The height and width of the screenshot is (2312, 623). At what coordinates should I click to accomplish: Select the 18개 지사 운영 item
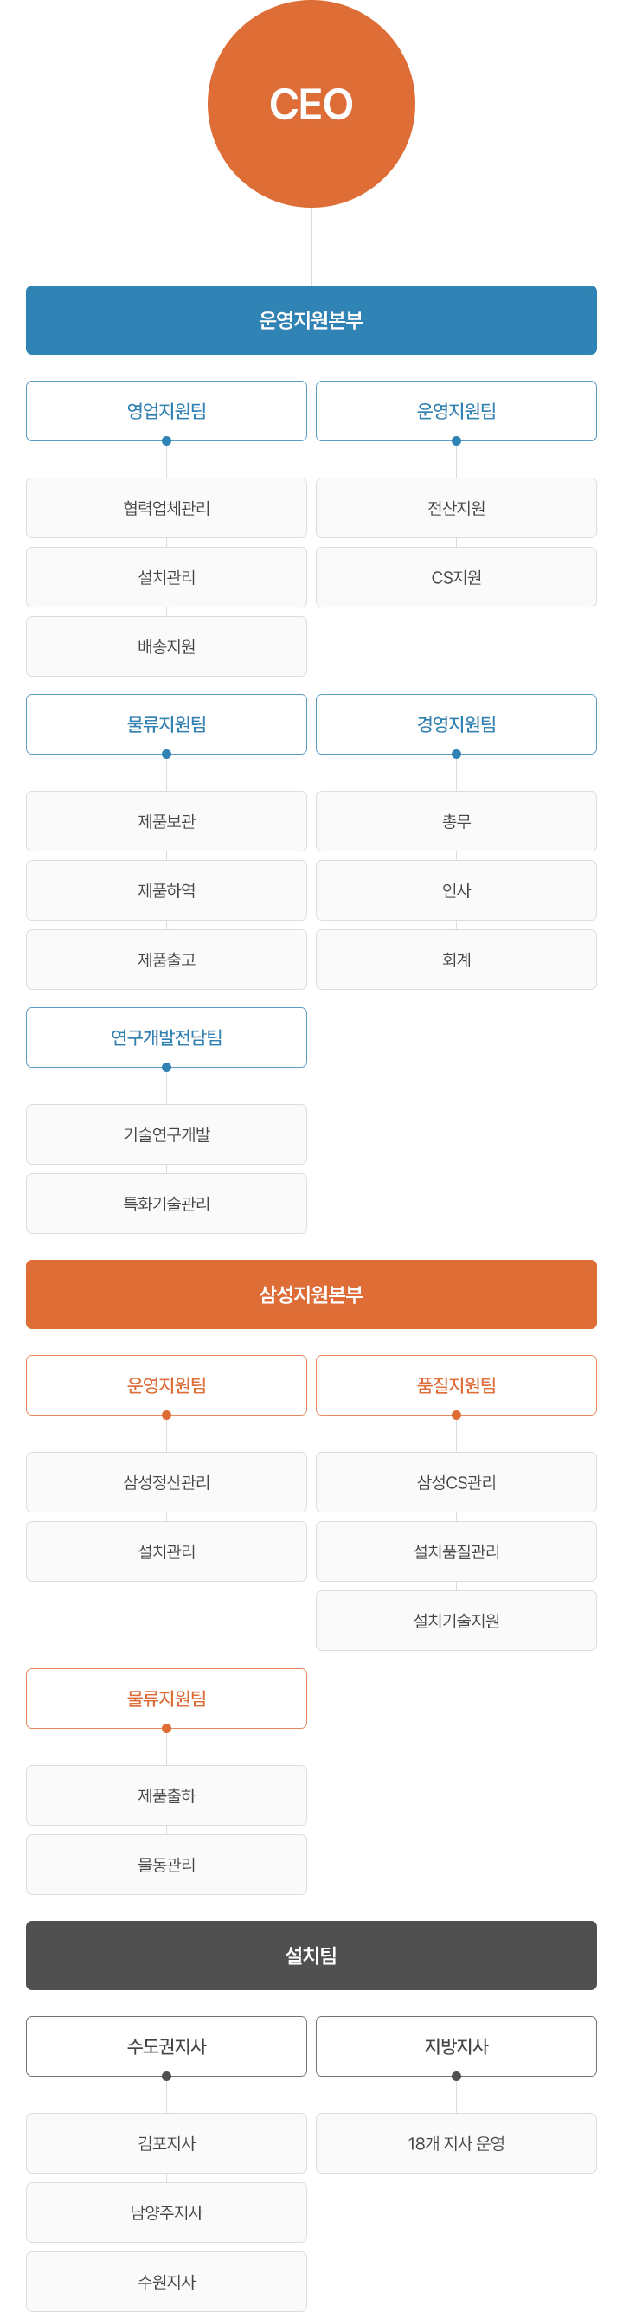(x=456, y=2144)
